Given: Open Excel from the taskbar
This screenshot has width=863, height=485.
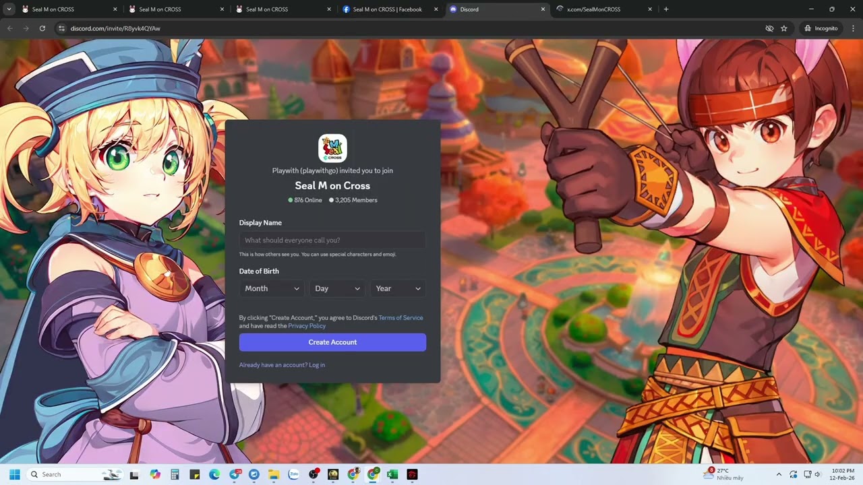Looking at the screenshot, I should click(x=392, y=474).
